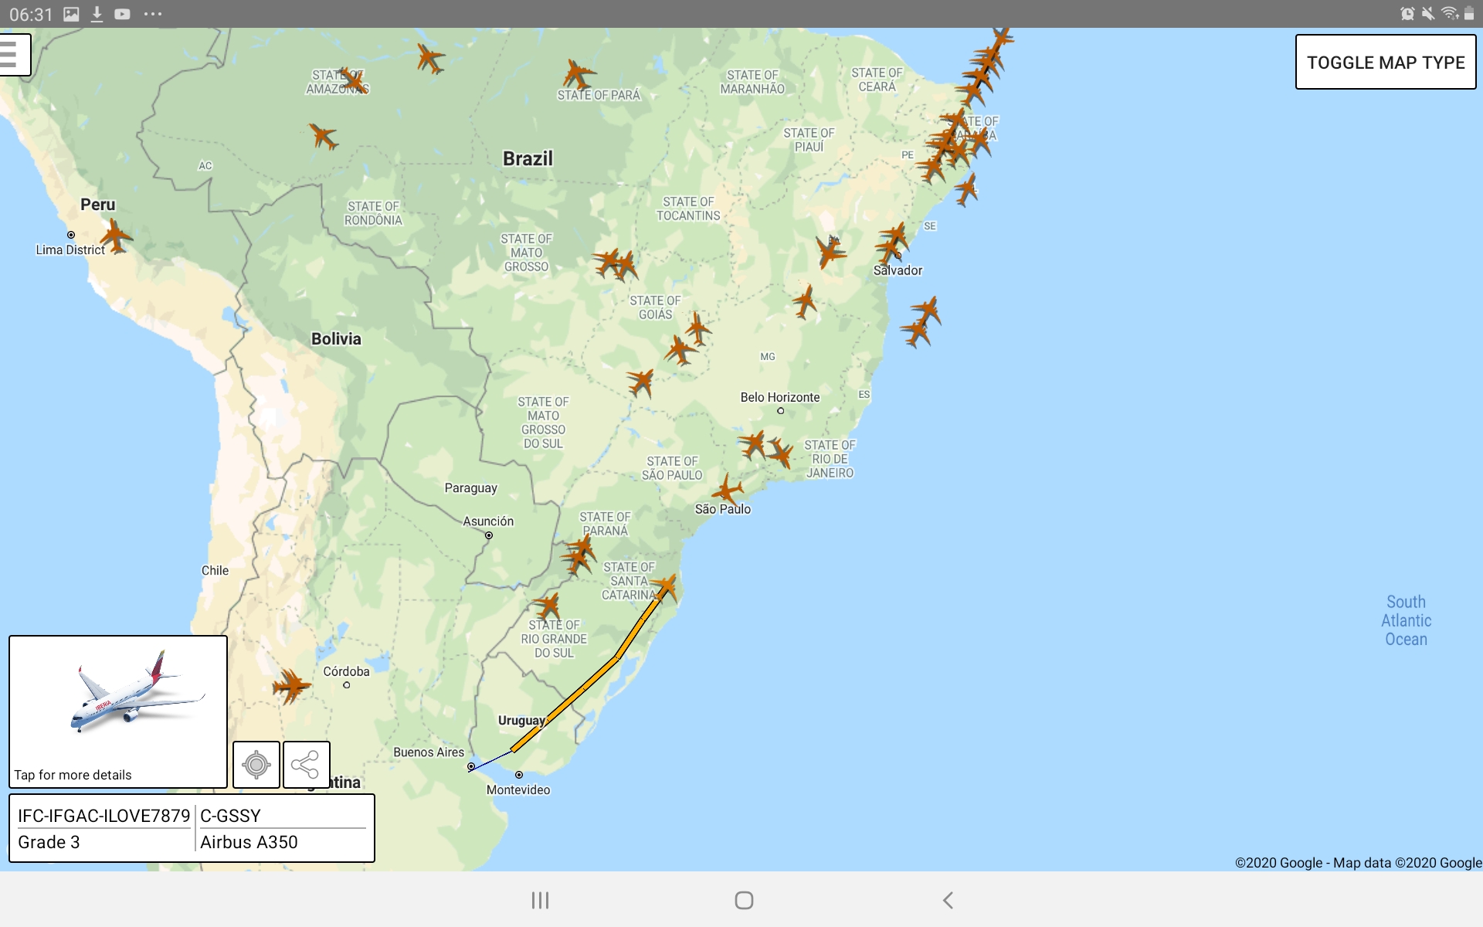Select the plane icon west of Córdoba
The image size is (1483, 927).
coord(291,685)
